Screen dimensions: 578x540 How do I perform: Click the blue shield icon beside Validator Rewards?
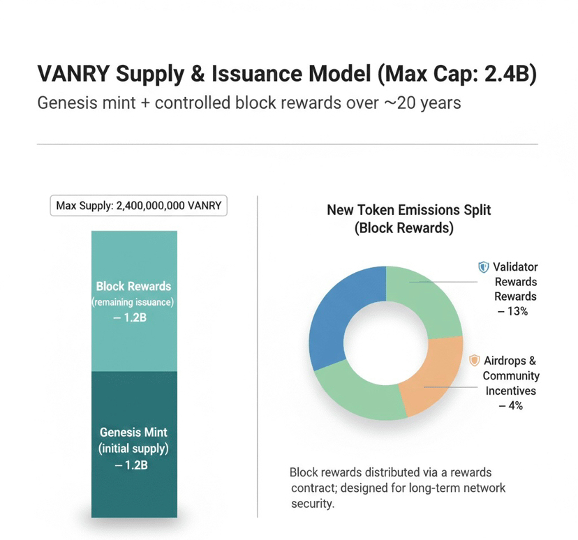[483, 267]
